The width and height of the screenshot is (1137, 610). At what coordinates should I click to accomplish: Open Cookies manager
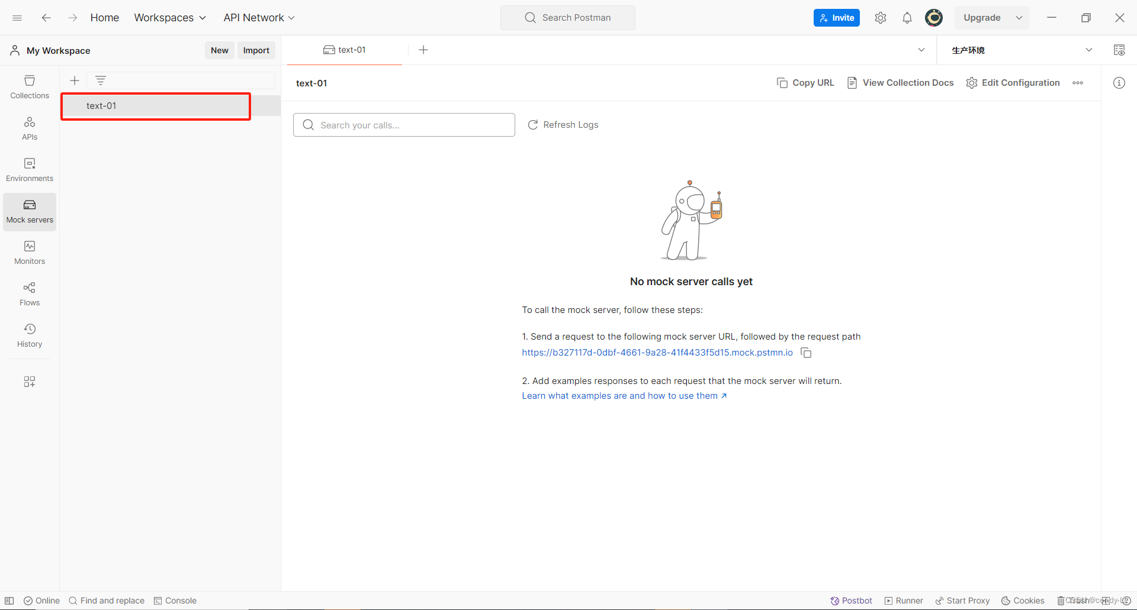[x=1023, y=601]
